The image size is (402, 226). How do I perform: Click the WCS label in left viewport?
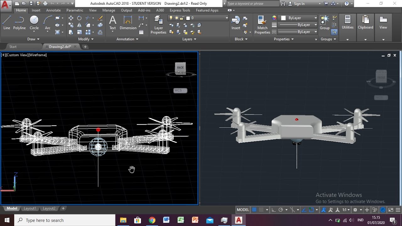click(x=180, y=90)
